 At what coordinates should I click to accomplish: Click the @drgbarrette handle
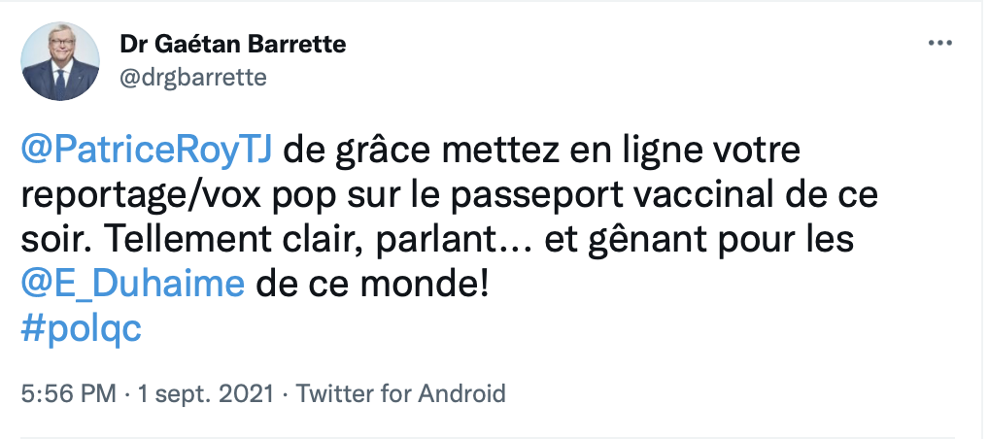point(192,78)
